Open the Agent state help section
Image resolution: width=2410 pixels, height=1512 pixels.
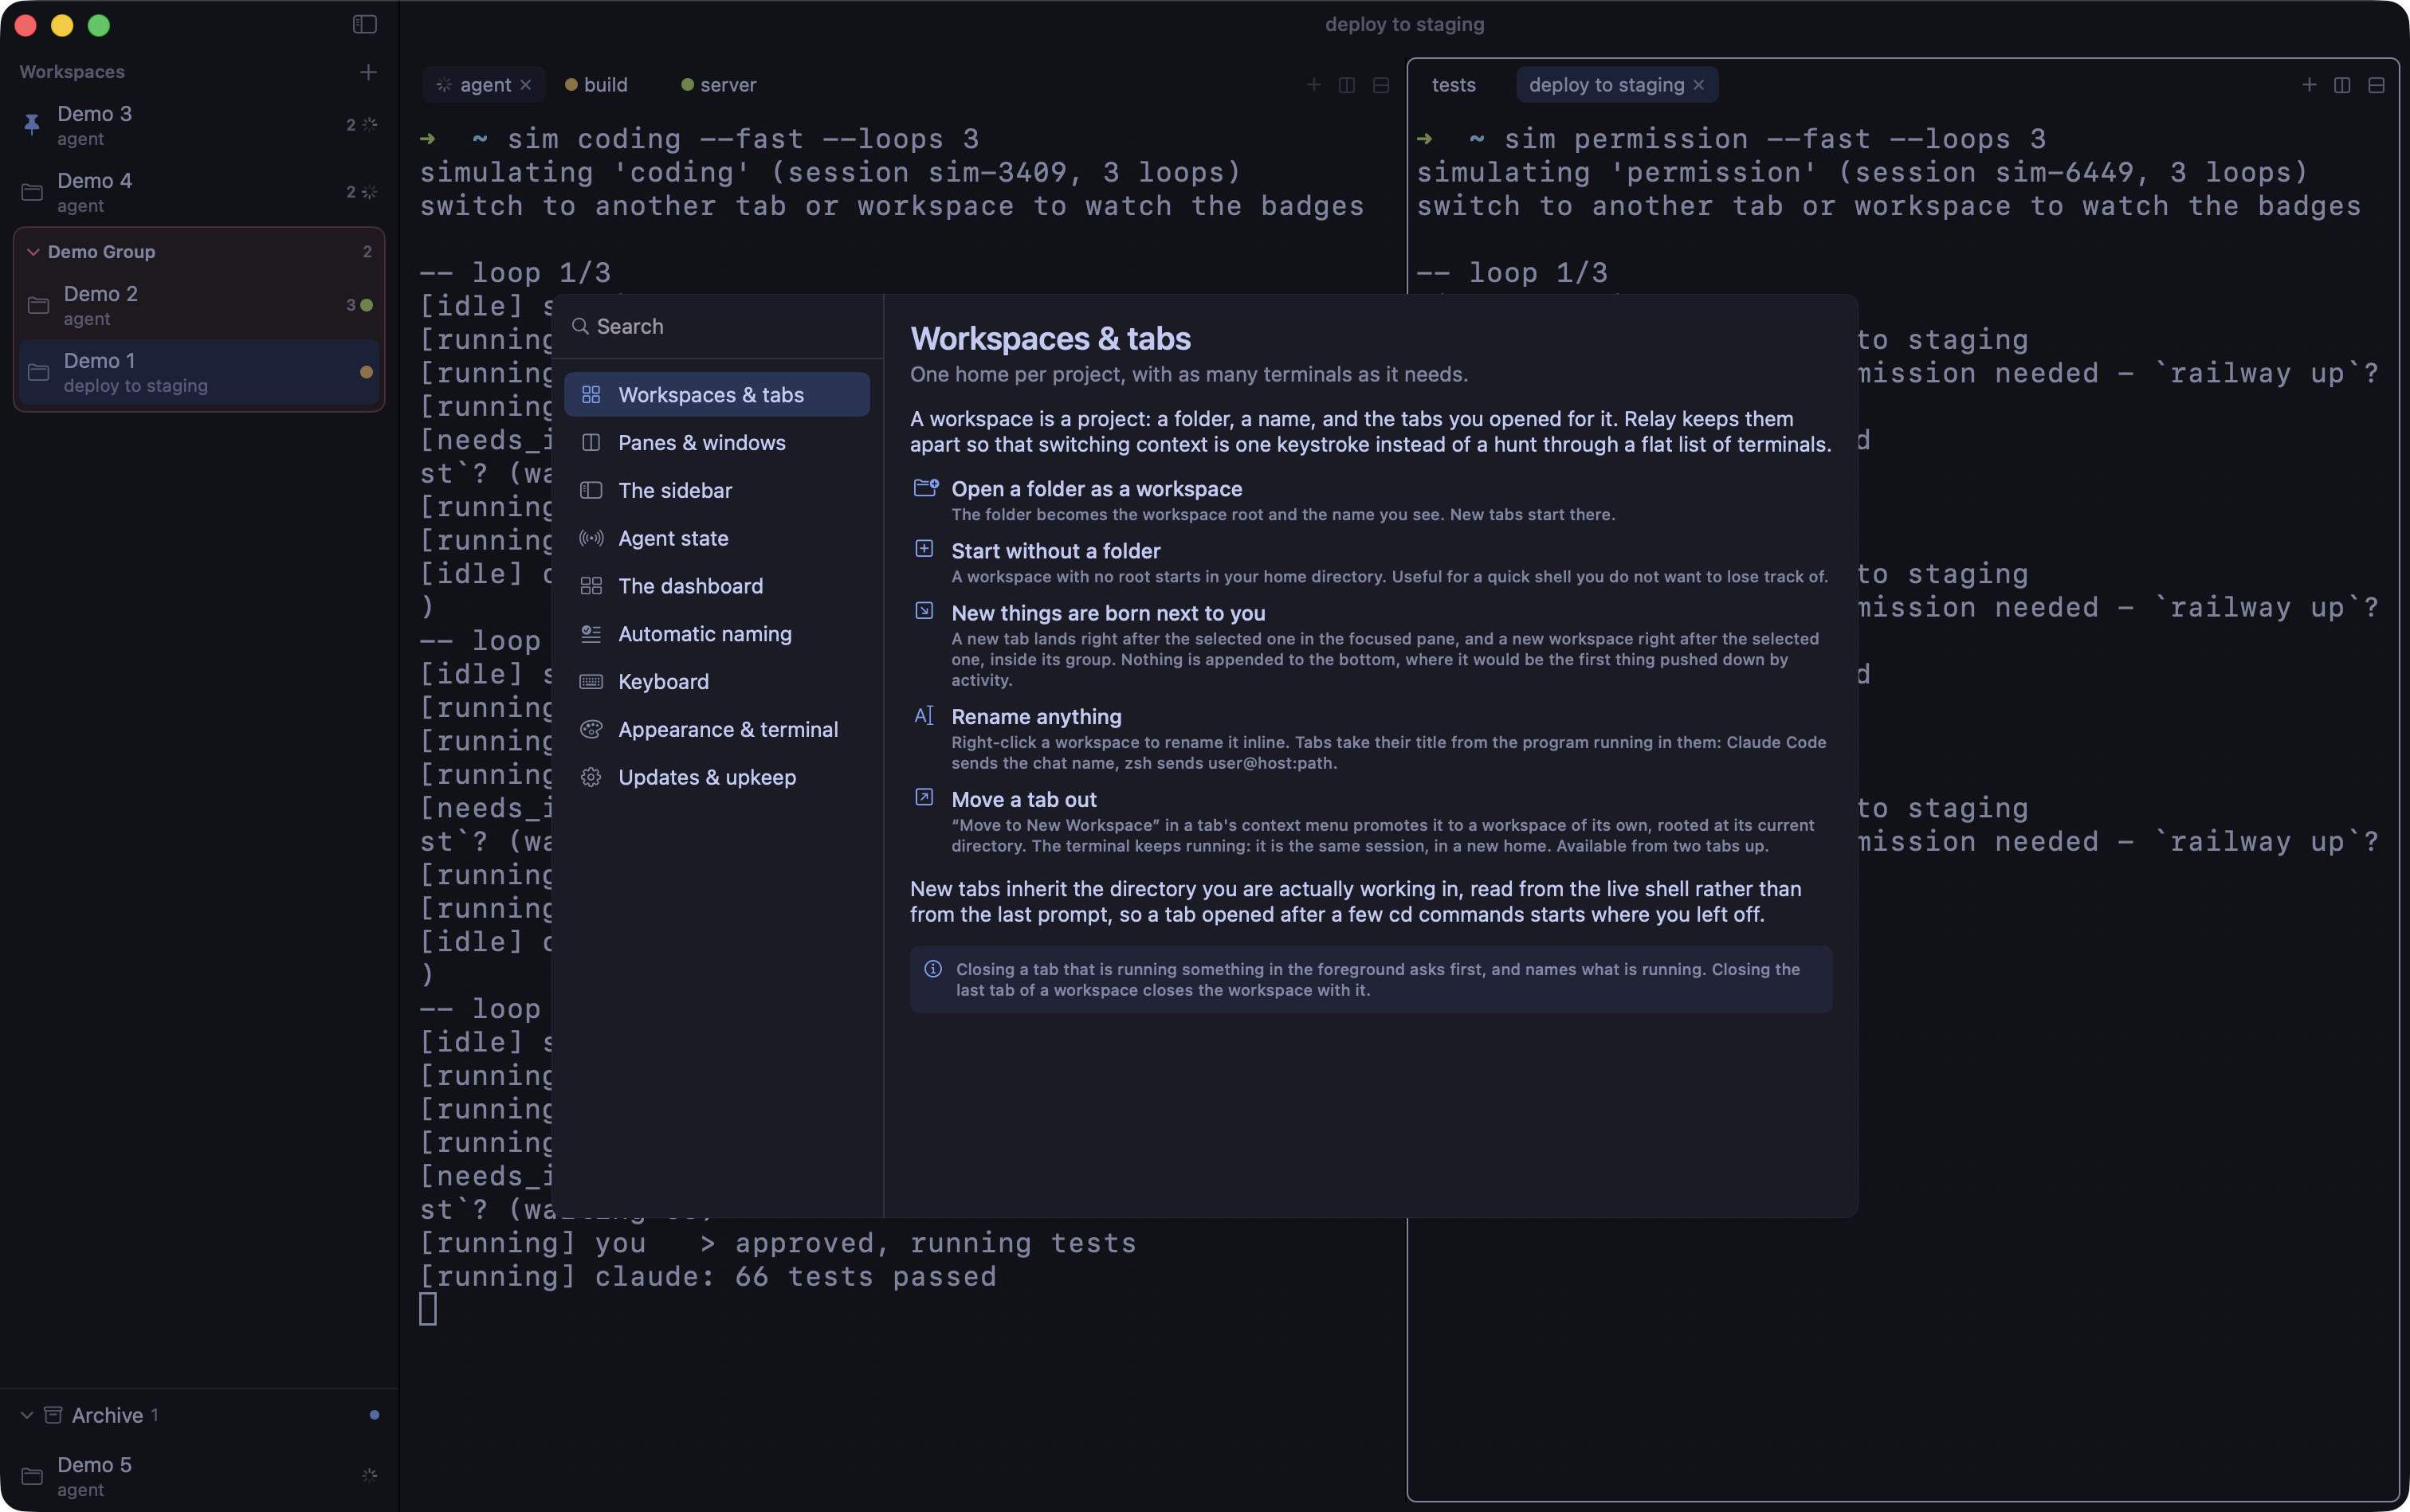tap(716, 538)
